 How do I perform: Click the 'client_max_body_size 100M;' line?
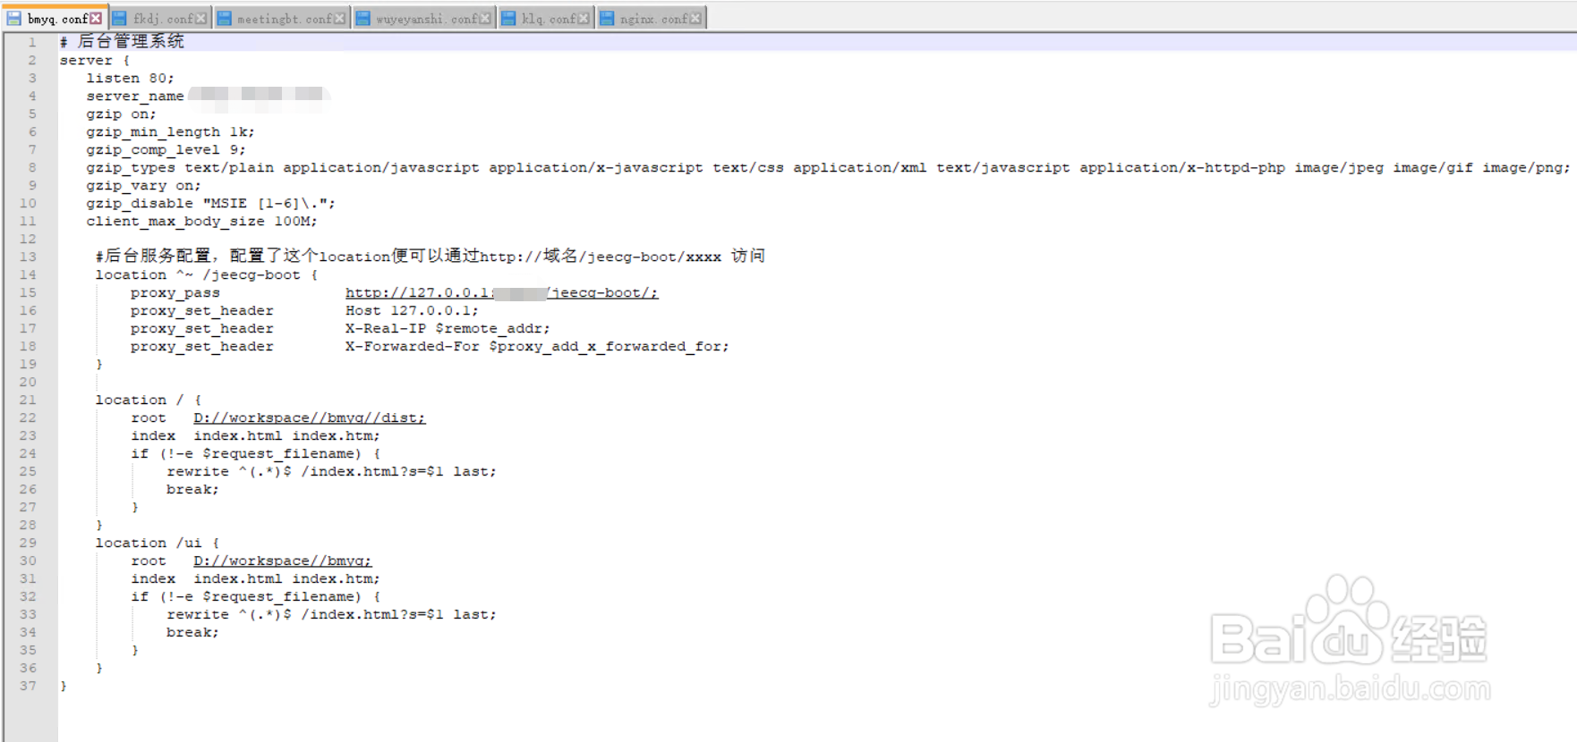(202, 222)
